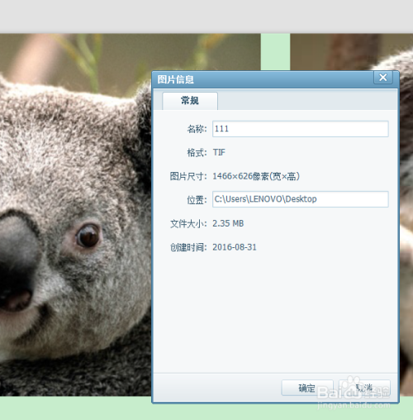Close the 图片信息 dialog with the X
Viewport: 413px width, 420px height.
point(383,78)
